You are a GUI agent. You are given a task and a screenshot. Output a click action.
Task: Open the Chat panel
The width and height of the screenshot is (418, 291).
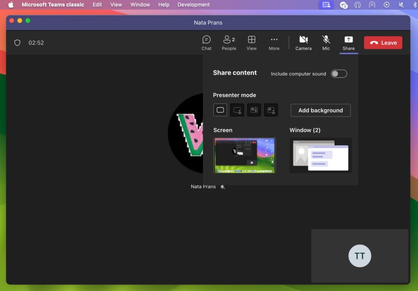click(x=206, y=42)
